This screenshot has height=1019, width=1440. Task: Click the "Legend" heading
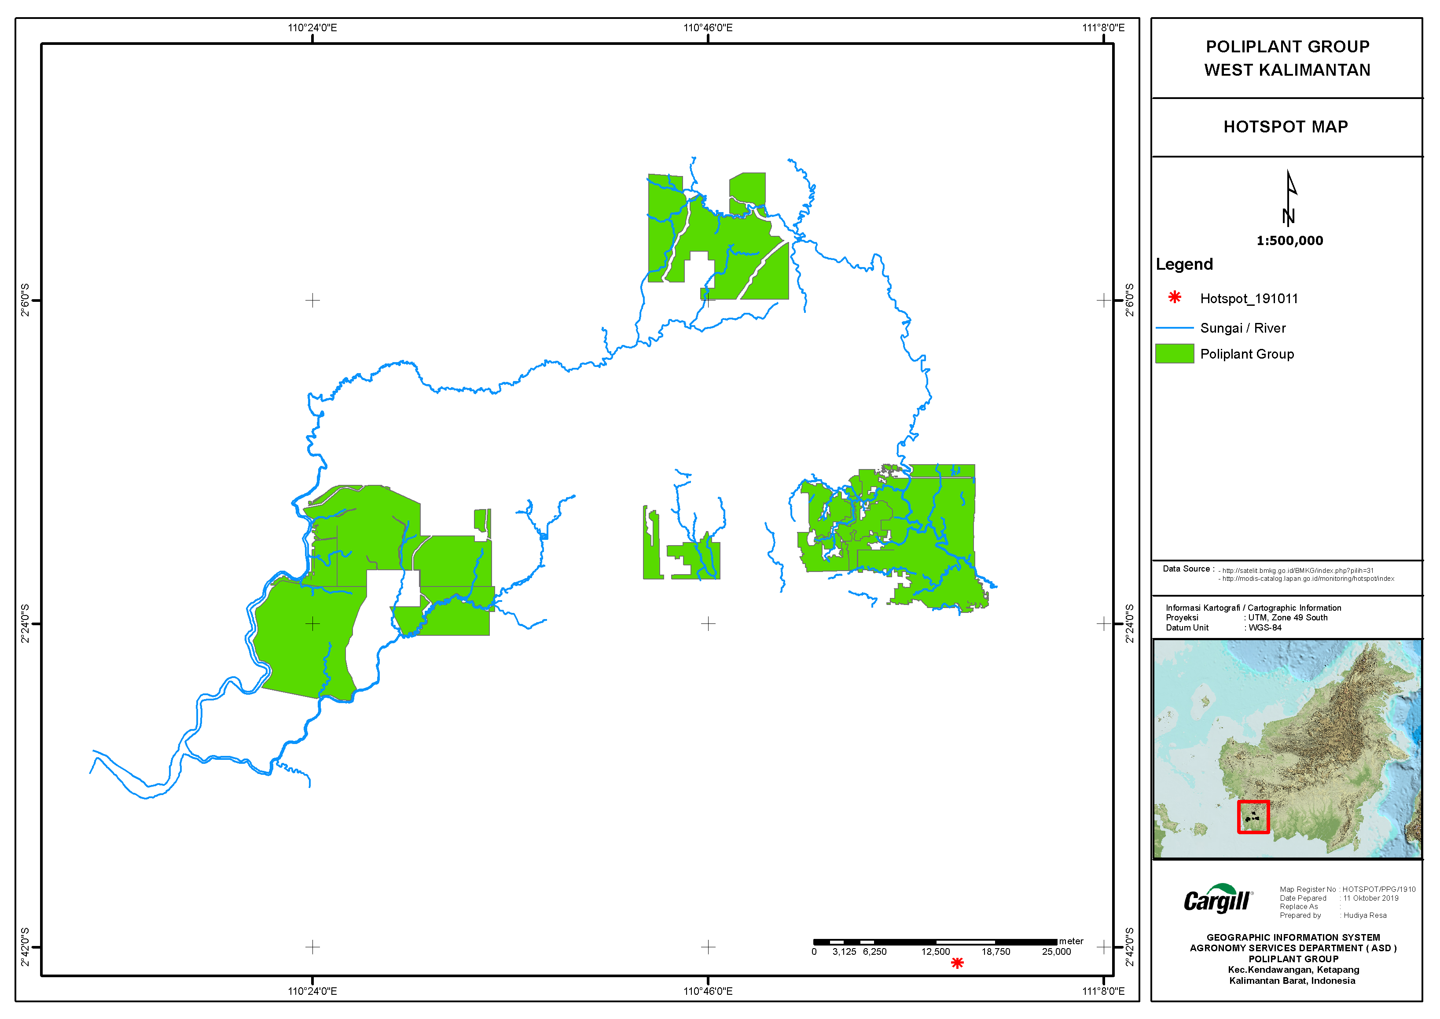[x=1184, y=264]
